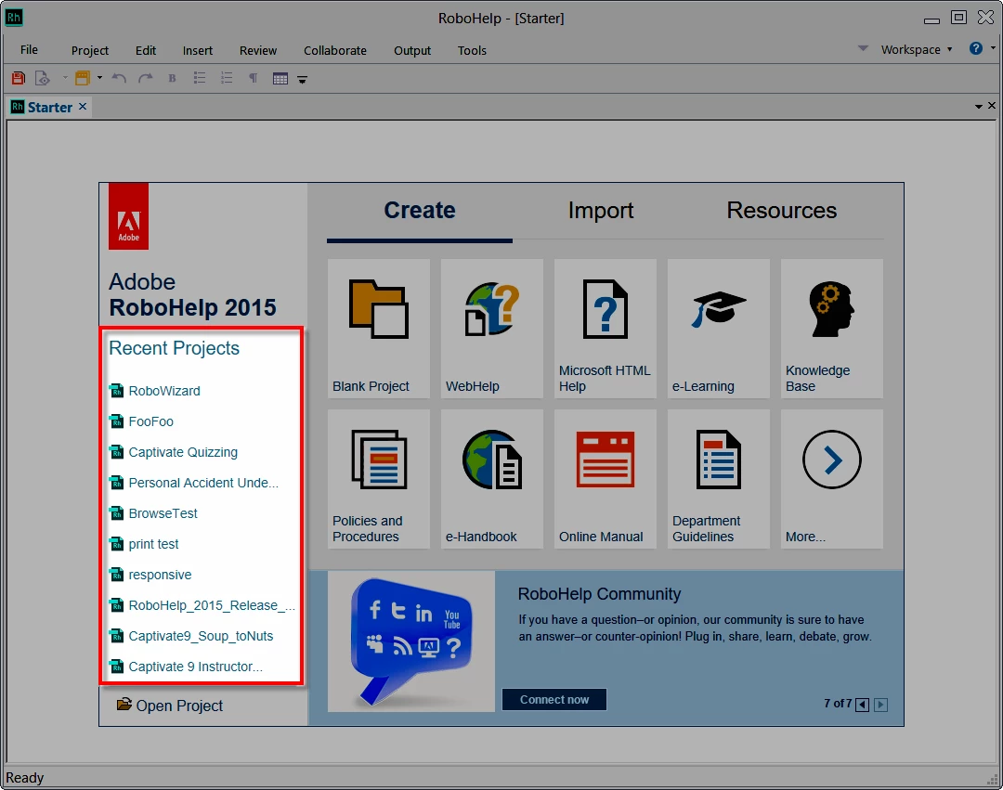Open the Collaborate menu
This screenshot has width=1003, height=790.
click(335, 50)
